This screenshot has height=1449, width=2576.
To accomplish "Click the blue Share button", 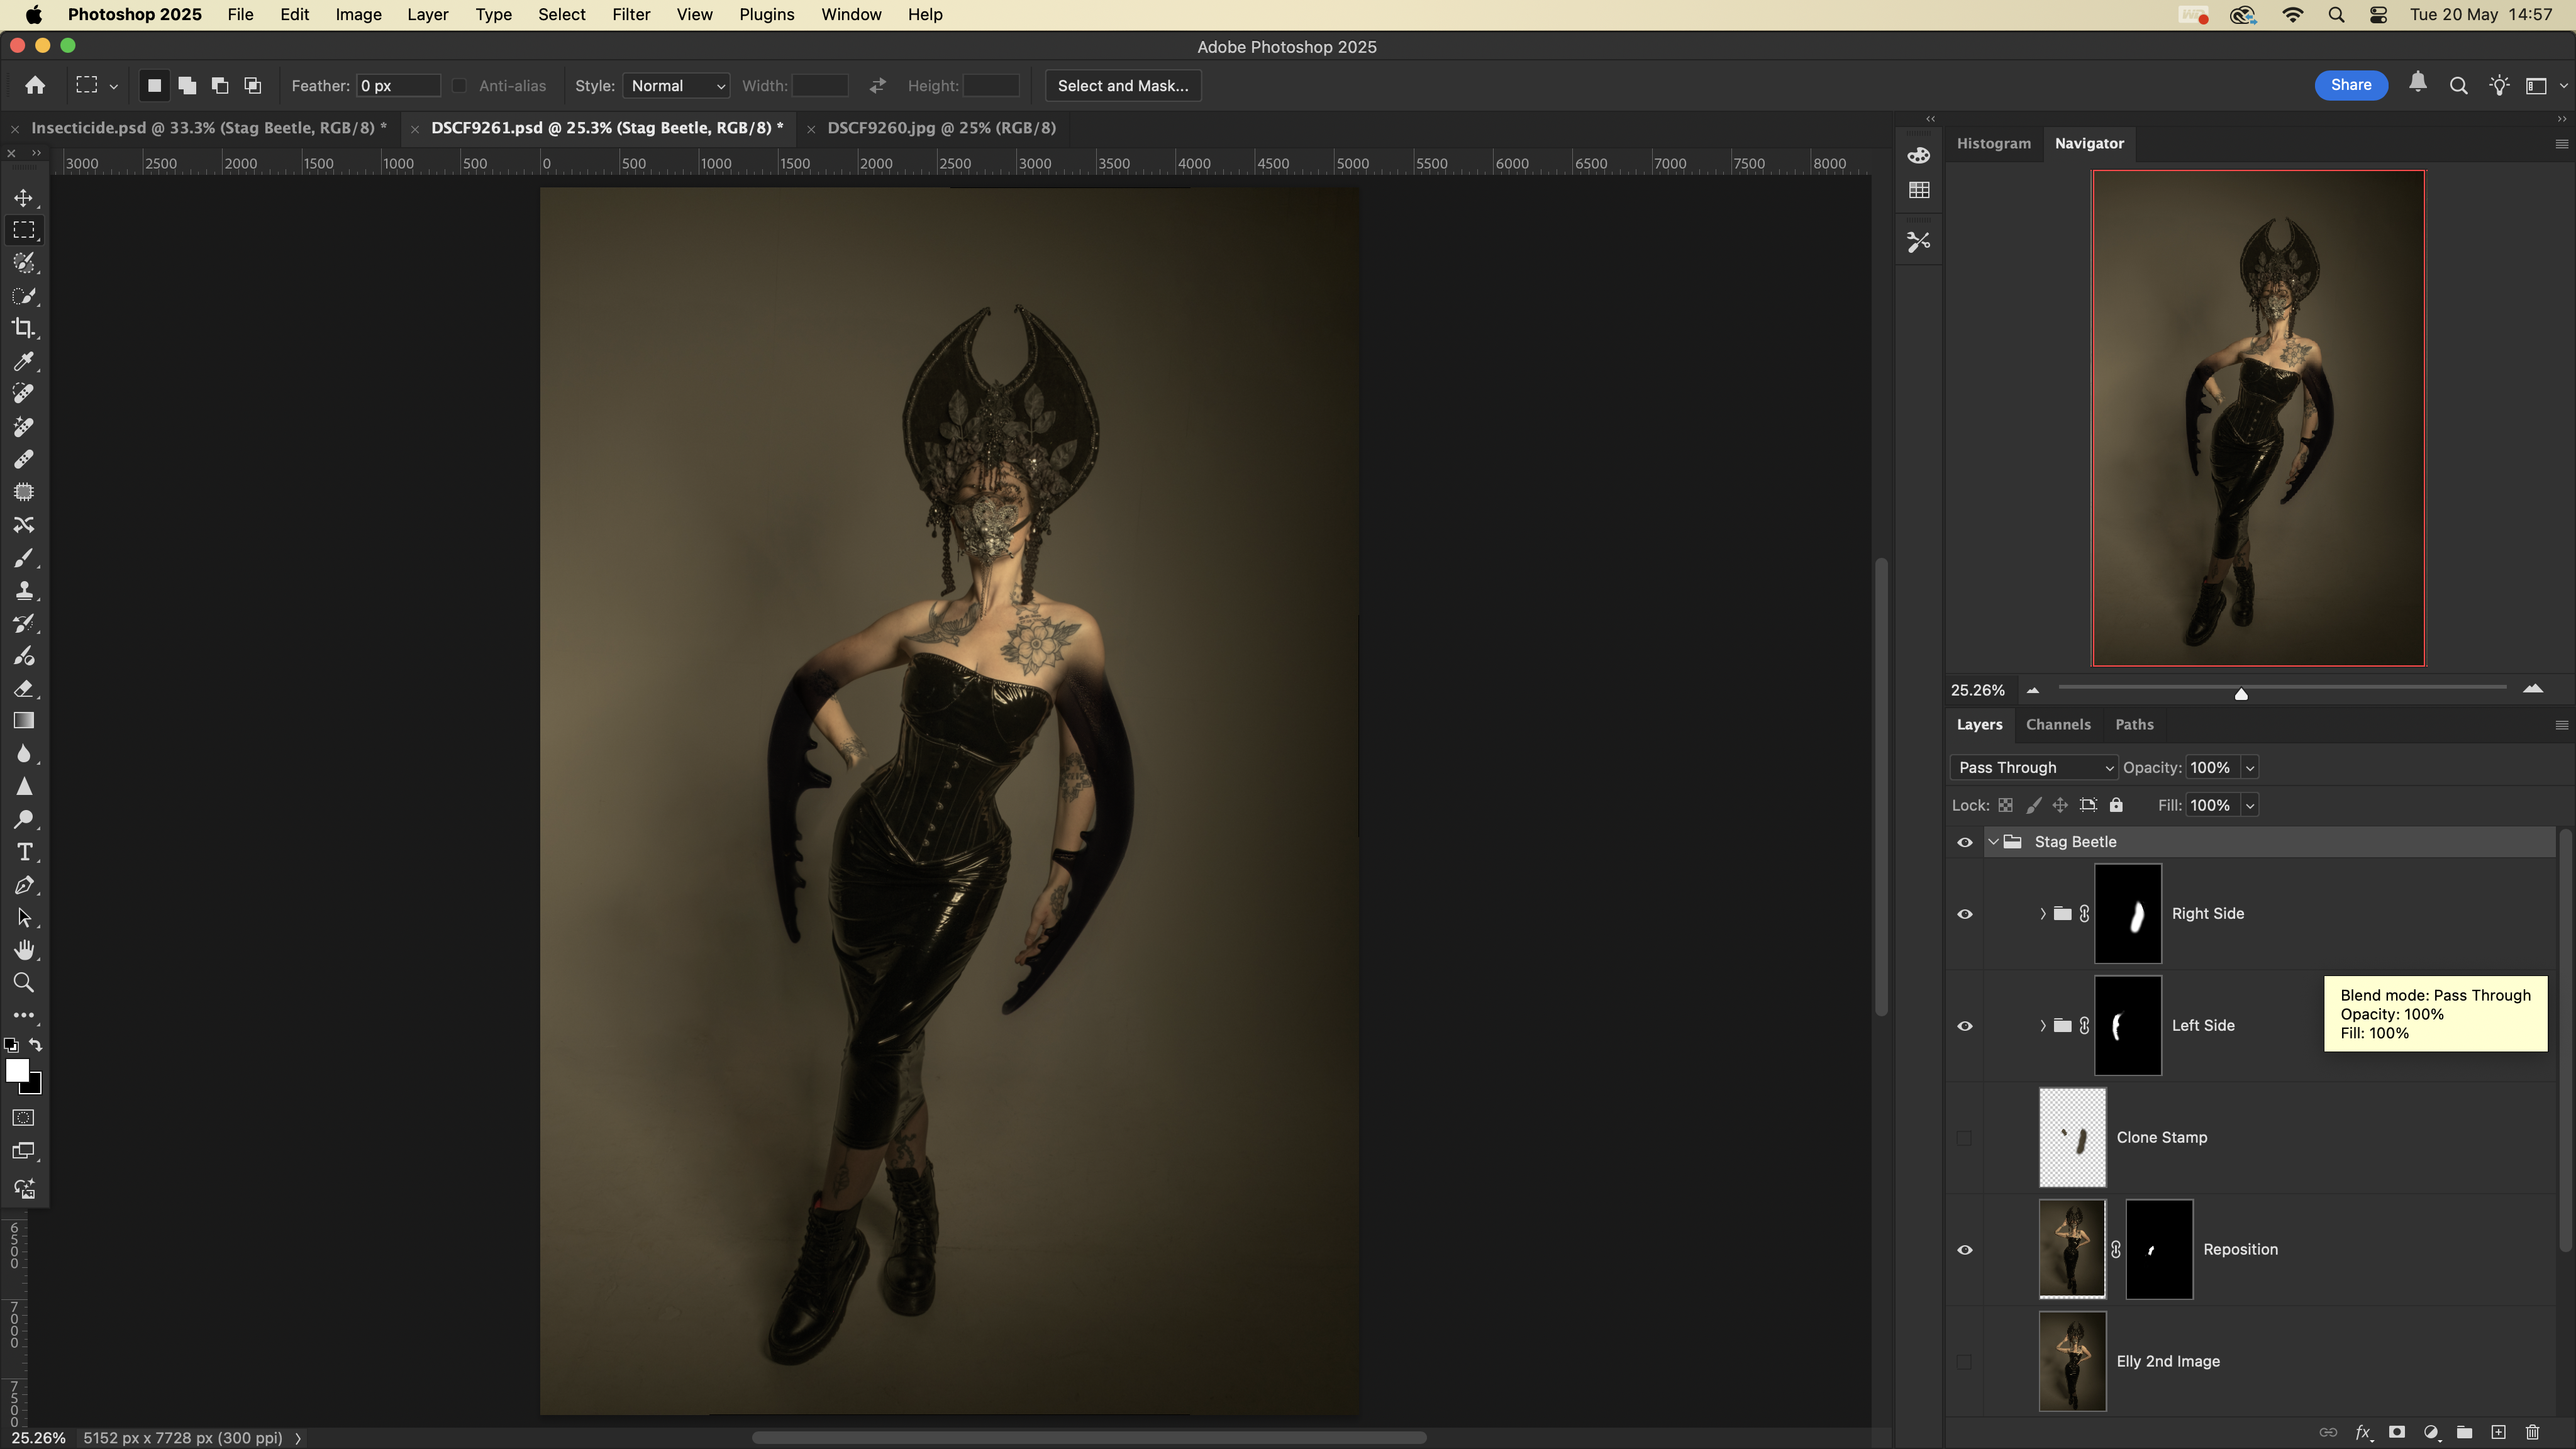I will tap(2350, 85).
